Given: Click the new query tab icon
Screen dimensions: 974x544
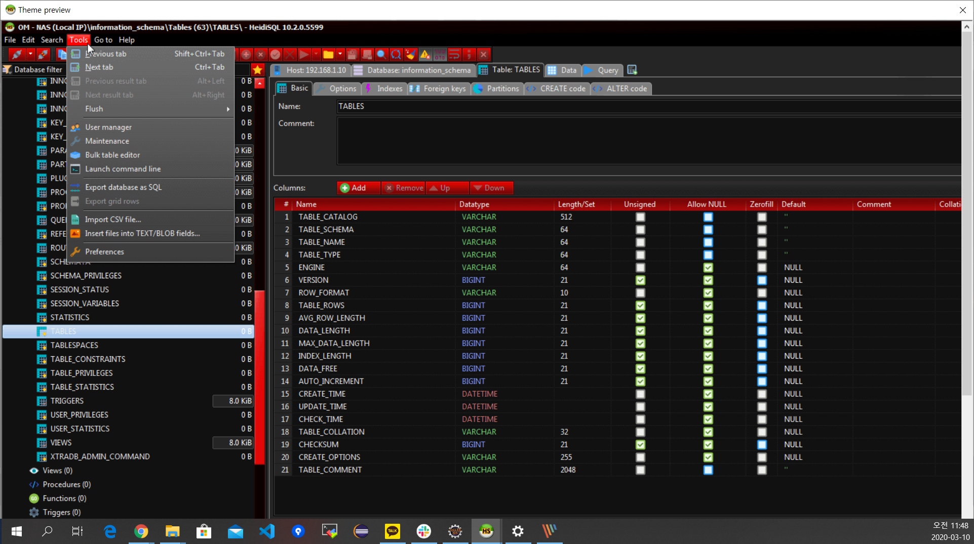Looking at the screenshot, I should pyautogui.click(x=632, y=70).
